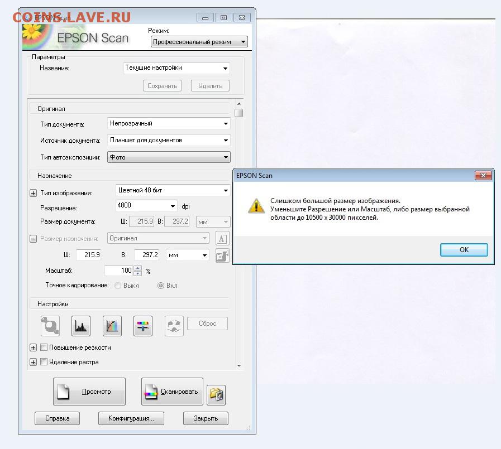Open the Тип изображения dropdown

pos(173,191)
